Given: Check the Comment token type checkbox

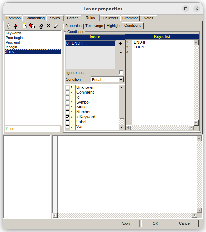Looking at the screenshot, I should 67,92.
